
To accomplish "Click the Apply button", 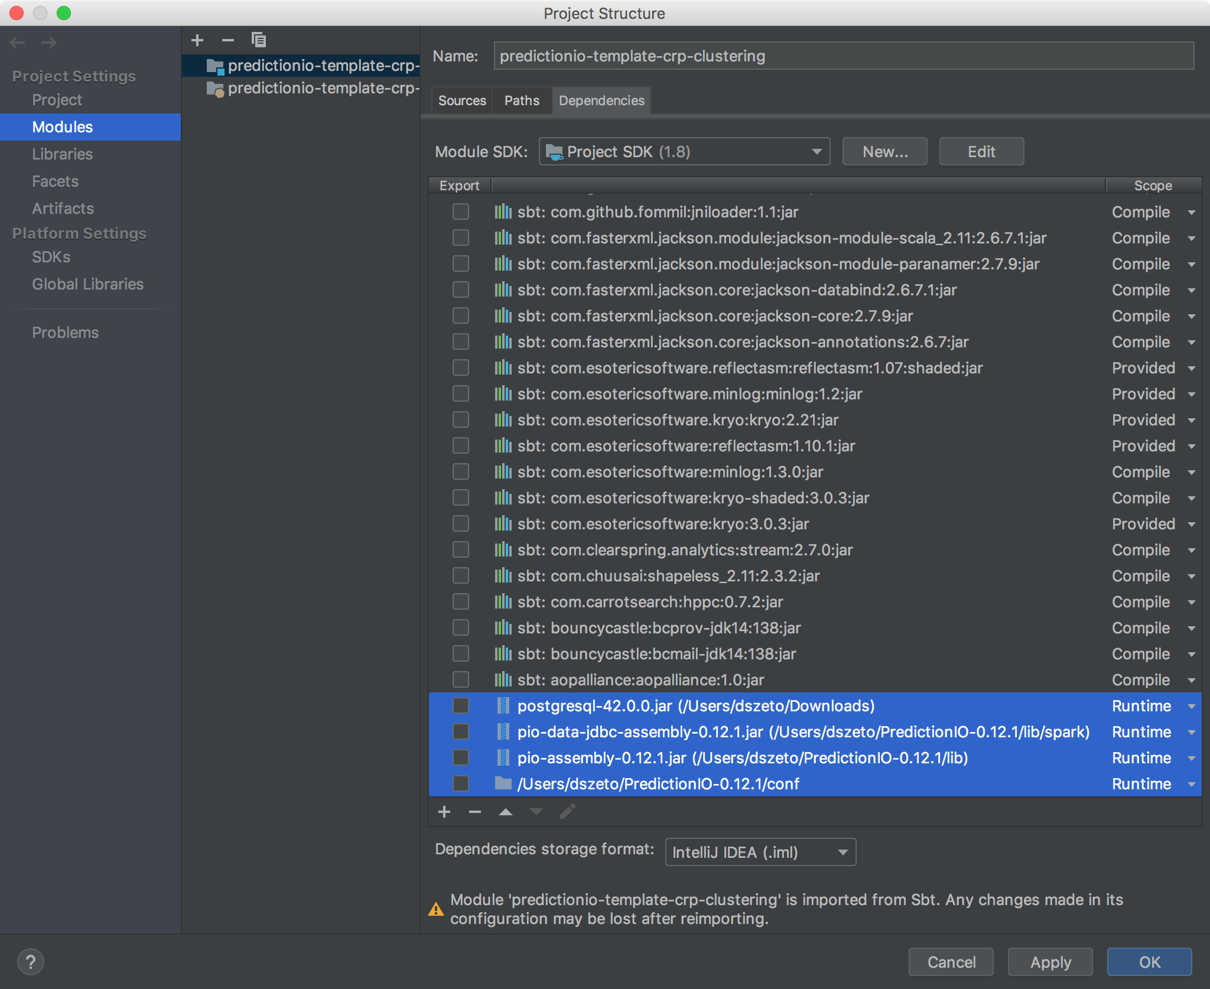I will tap(1050, 962).
